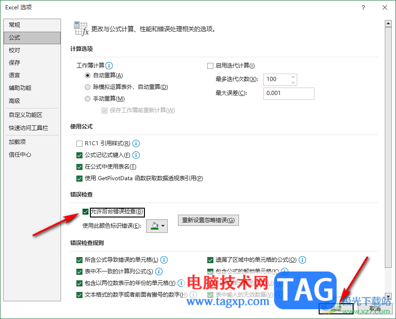Click the 确定 button
The height and width of the screenshot is (319, 396).
(x=336, y=308)
